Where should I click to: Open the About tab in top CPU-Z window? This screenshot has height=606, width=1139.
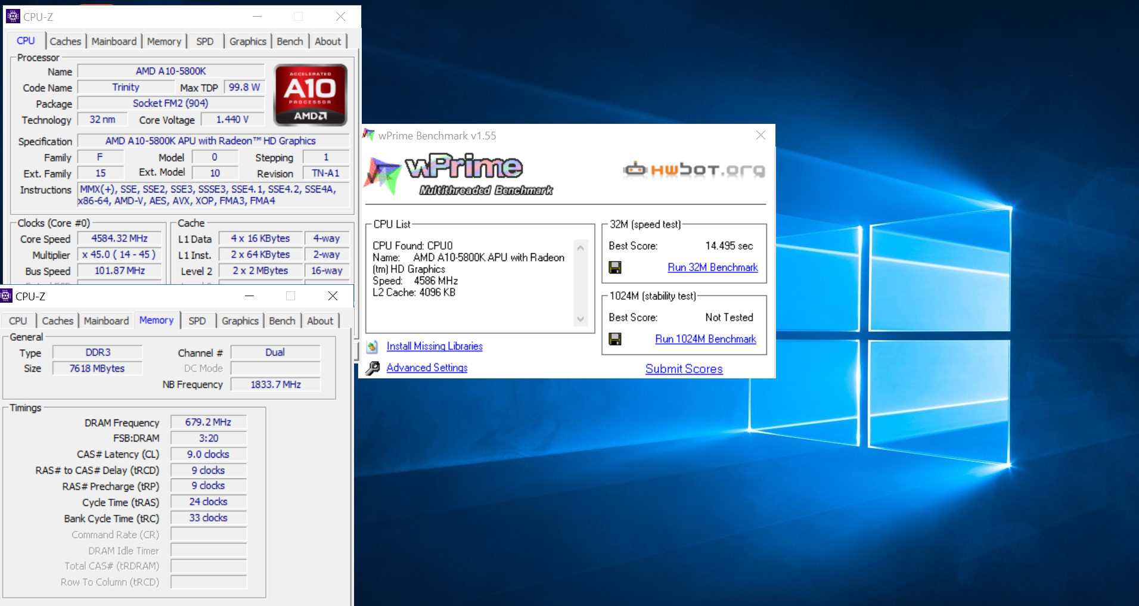pos(328,41)
